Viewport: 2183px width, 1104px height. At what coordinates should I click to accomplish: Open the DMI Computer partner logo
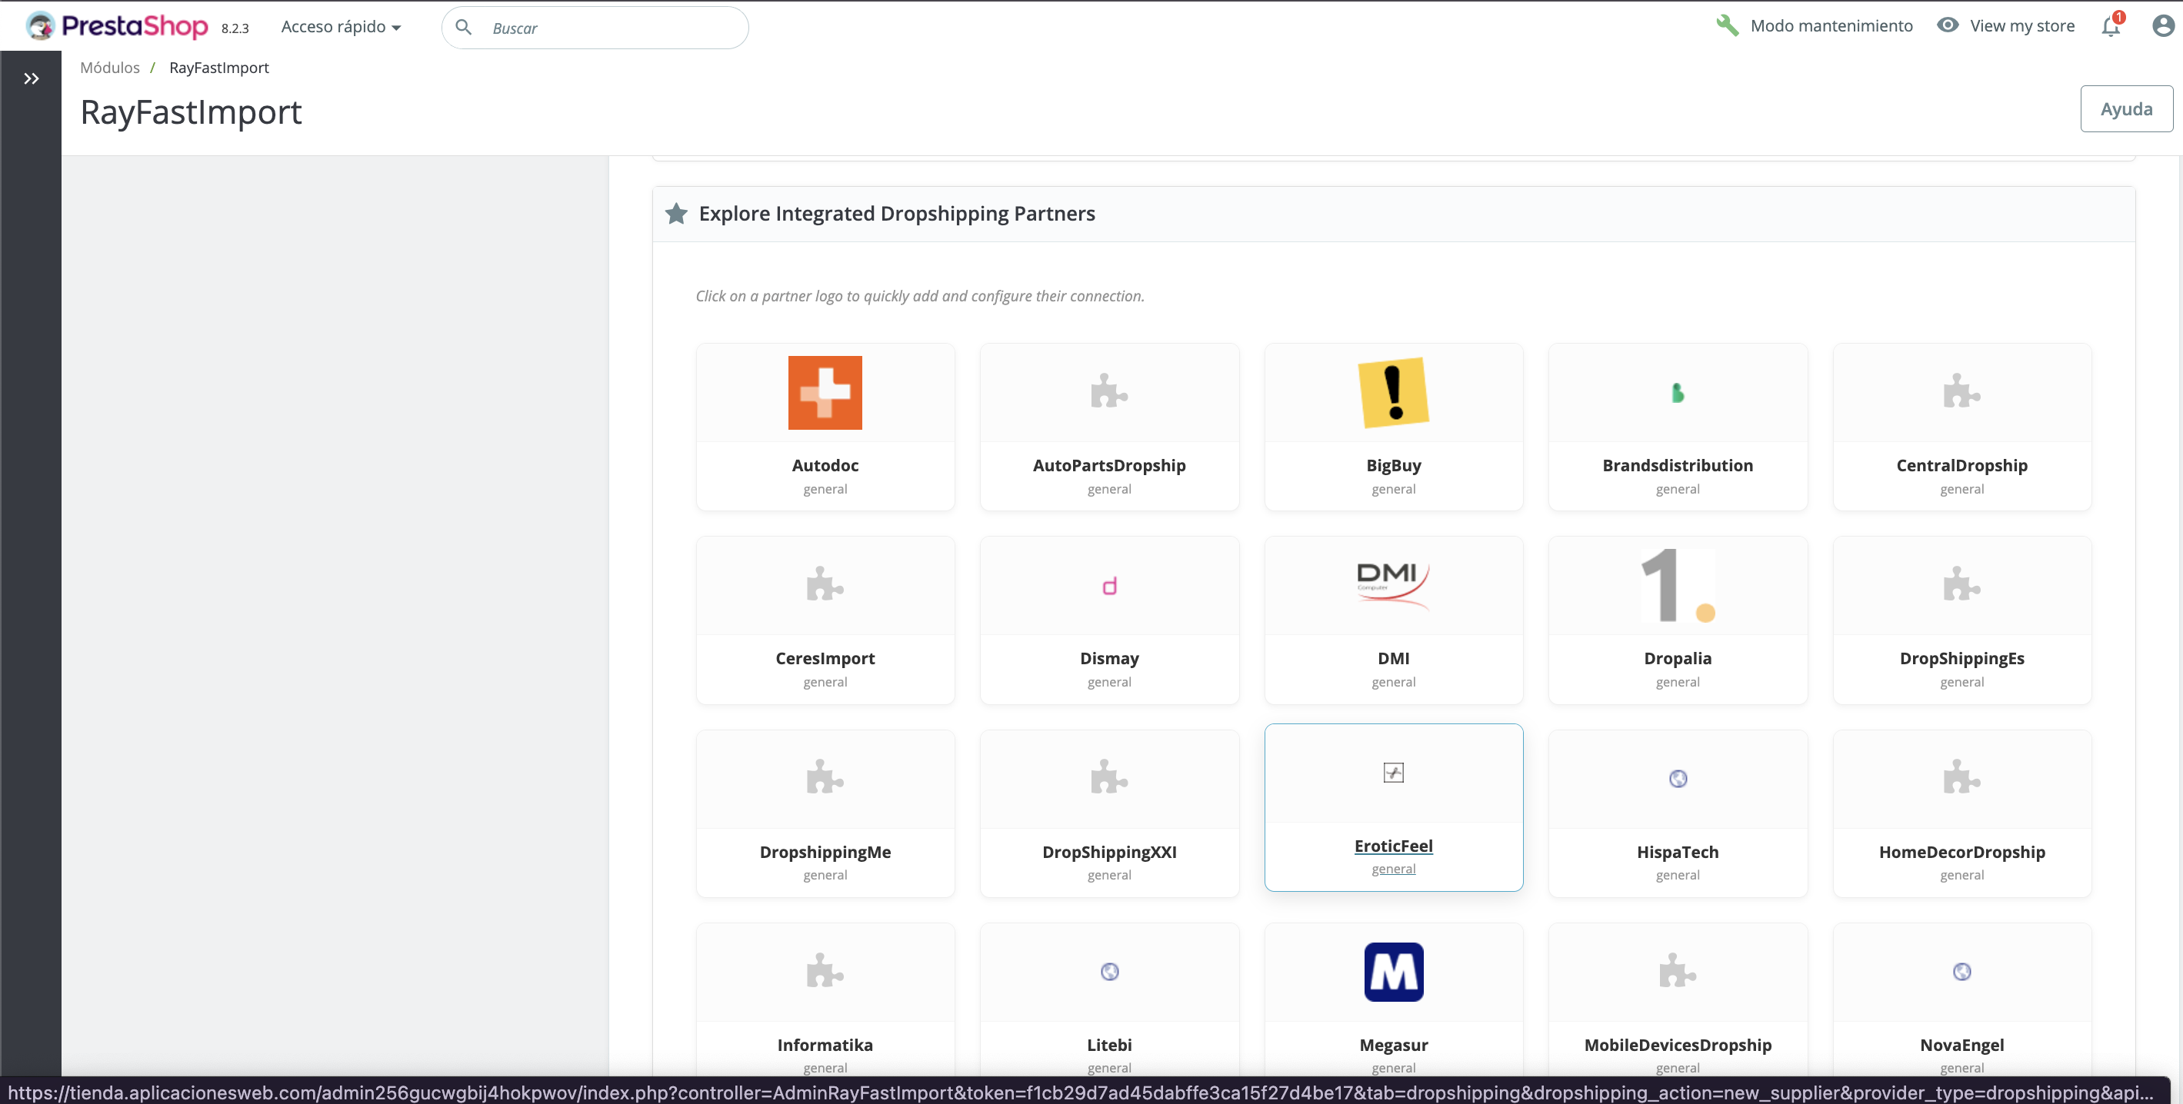1392,584
